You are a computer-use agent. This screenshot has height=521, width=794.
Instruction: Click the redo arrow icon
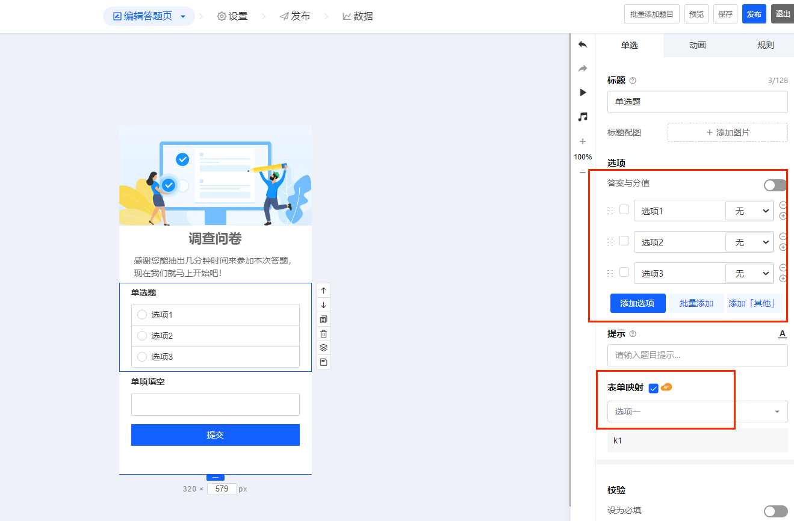pos(582,69)
